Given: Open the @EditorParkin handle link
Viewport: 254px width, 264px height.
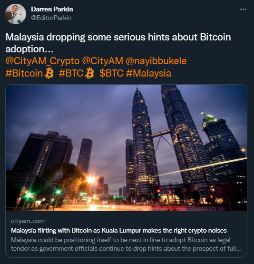Looking at the screenshot, I should point(51,18).
